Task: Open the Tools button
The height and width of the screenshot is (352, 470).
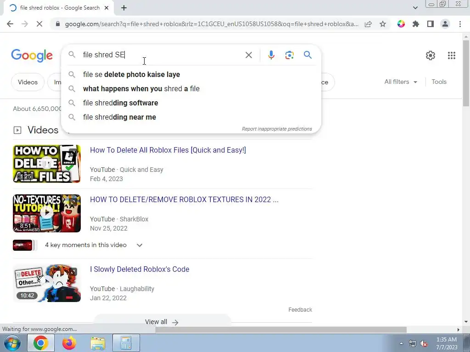Action: (439, 82)
